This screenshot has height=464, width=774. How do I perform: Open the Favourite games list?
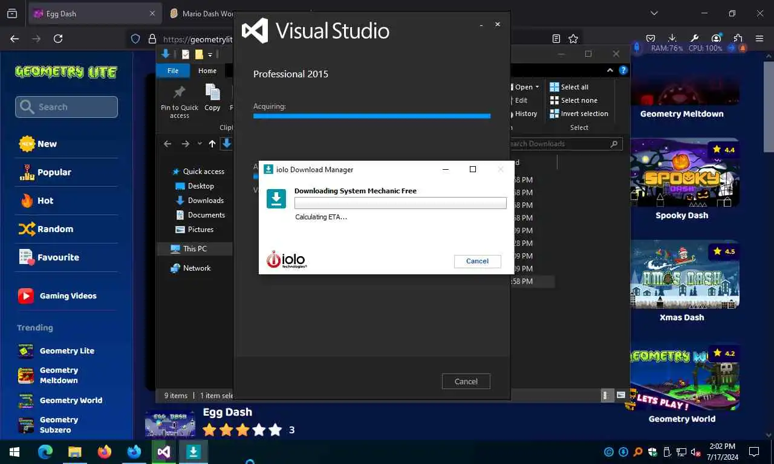[x=49, y=257]
